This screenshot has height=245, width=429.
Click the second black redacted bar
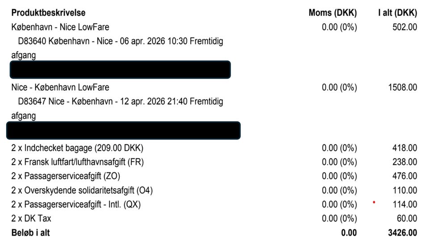point(124,130)
